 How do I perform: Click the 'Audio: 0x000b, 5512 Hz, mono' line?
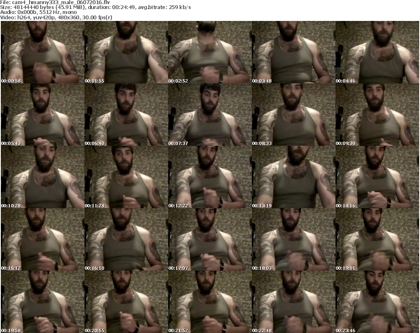38,12
